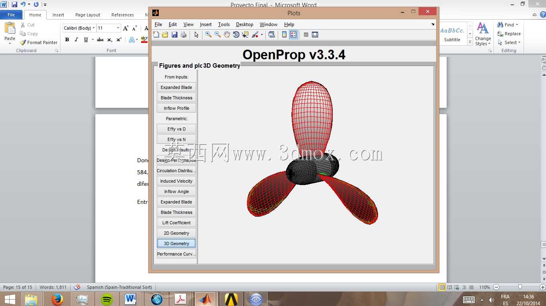The width and height of the screenshot is (546, 306).
Task: Toggle Insert Legend in Plots toolbar
Action: pyautogui.click(x=293, y=35)
